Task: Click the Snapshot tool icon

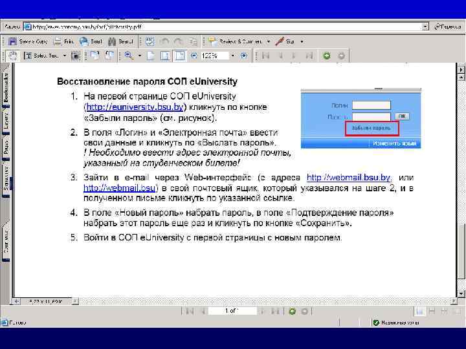Action: [76, 56]
